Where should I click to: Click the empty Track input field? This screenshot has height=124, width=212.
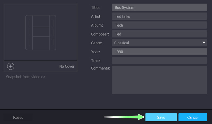coord(159,61)
